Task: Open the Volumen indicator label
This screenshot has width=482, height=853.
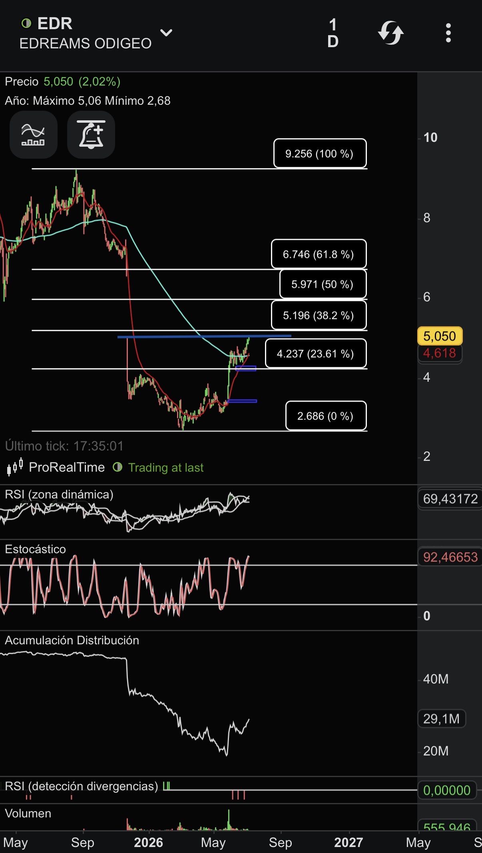Action: coord(28,813)
